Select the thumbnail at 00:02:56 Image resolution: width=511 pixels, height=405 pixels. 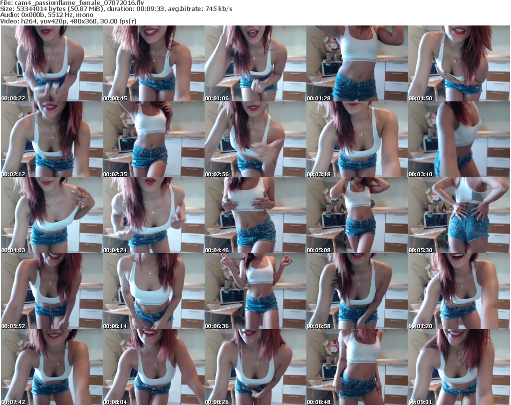pos(255,139)
